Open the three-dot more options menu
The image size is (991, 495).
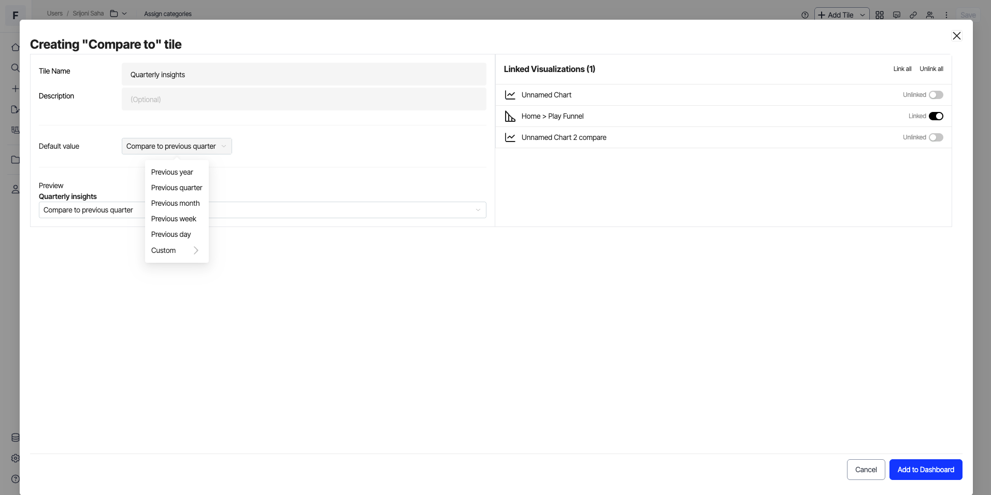coord(946,15)
